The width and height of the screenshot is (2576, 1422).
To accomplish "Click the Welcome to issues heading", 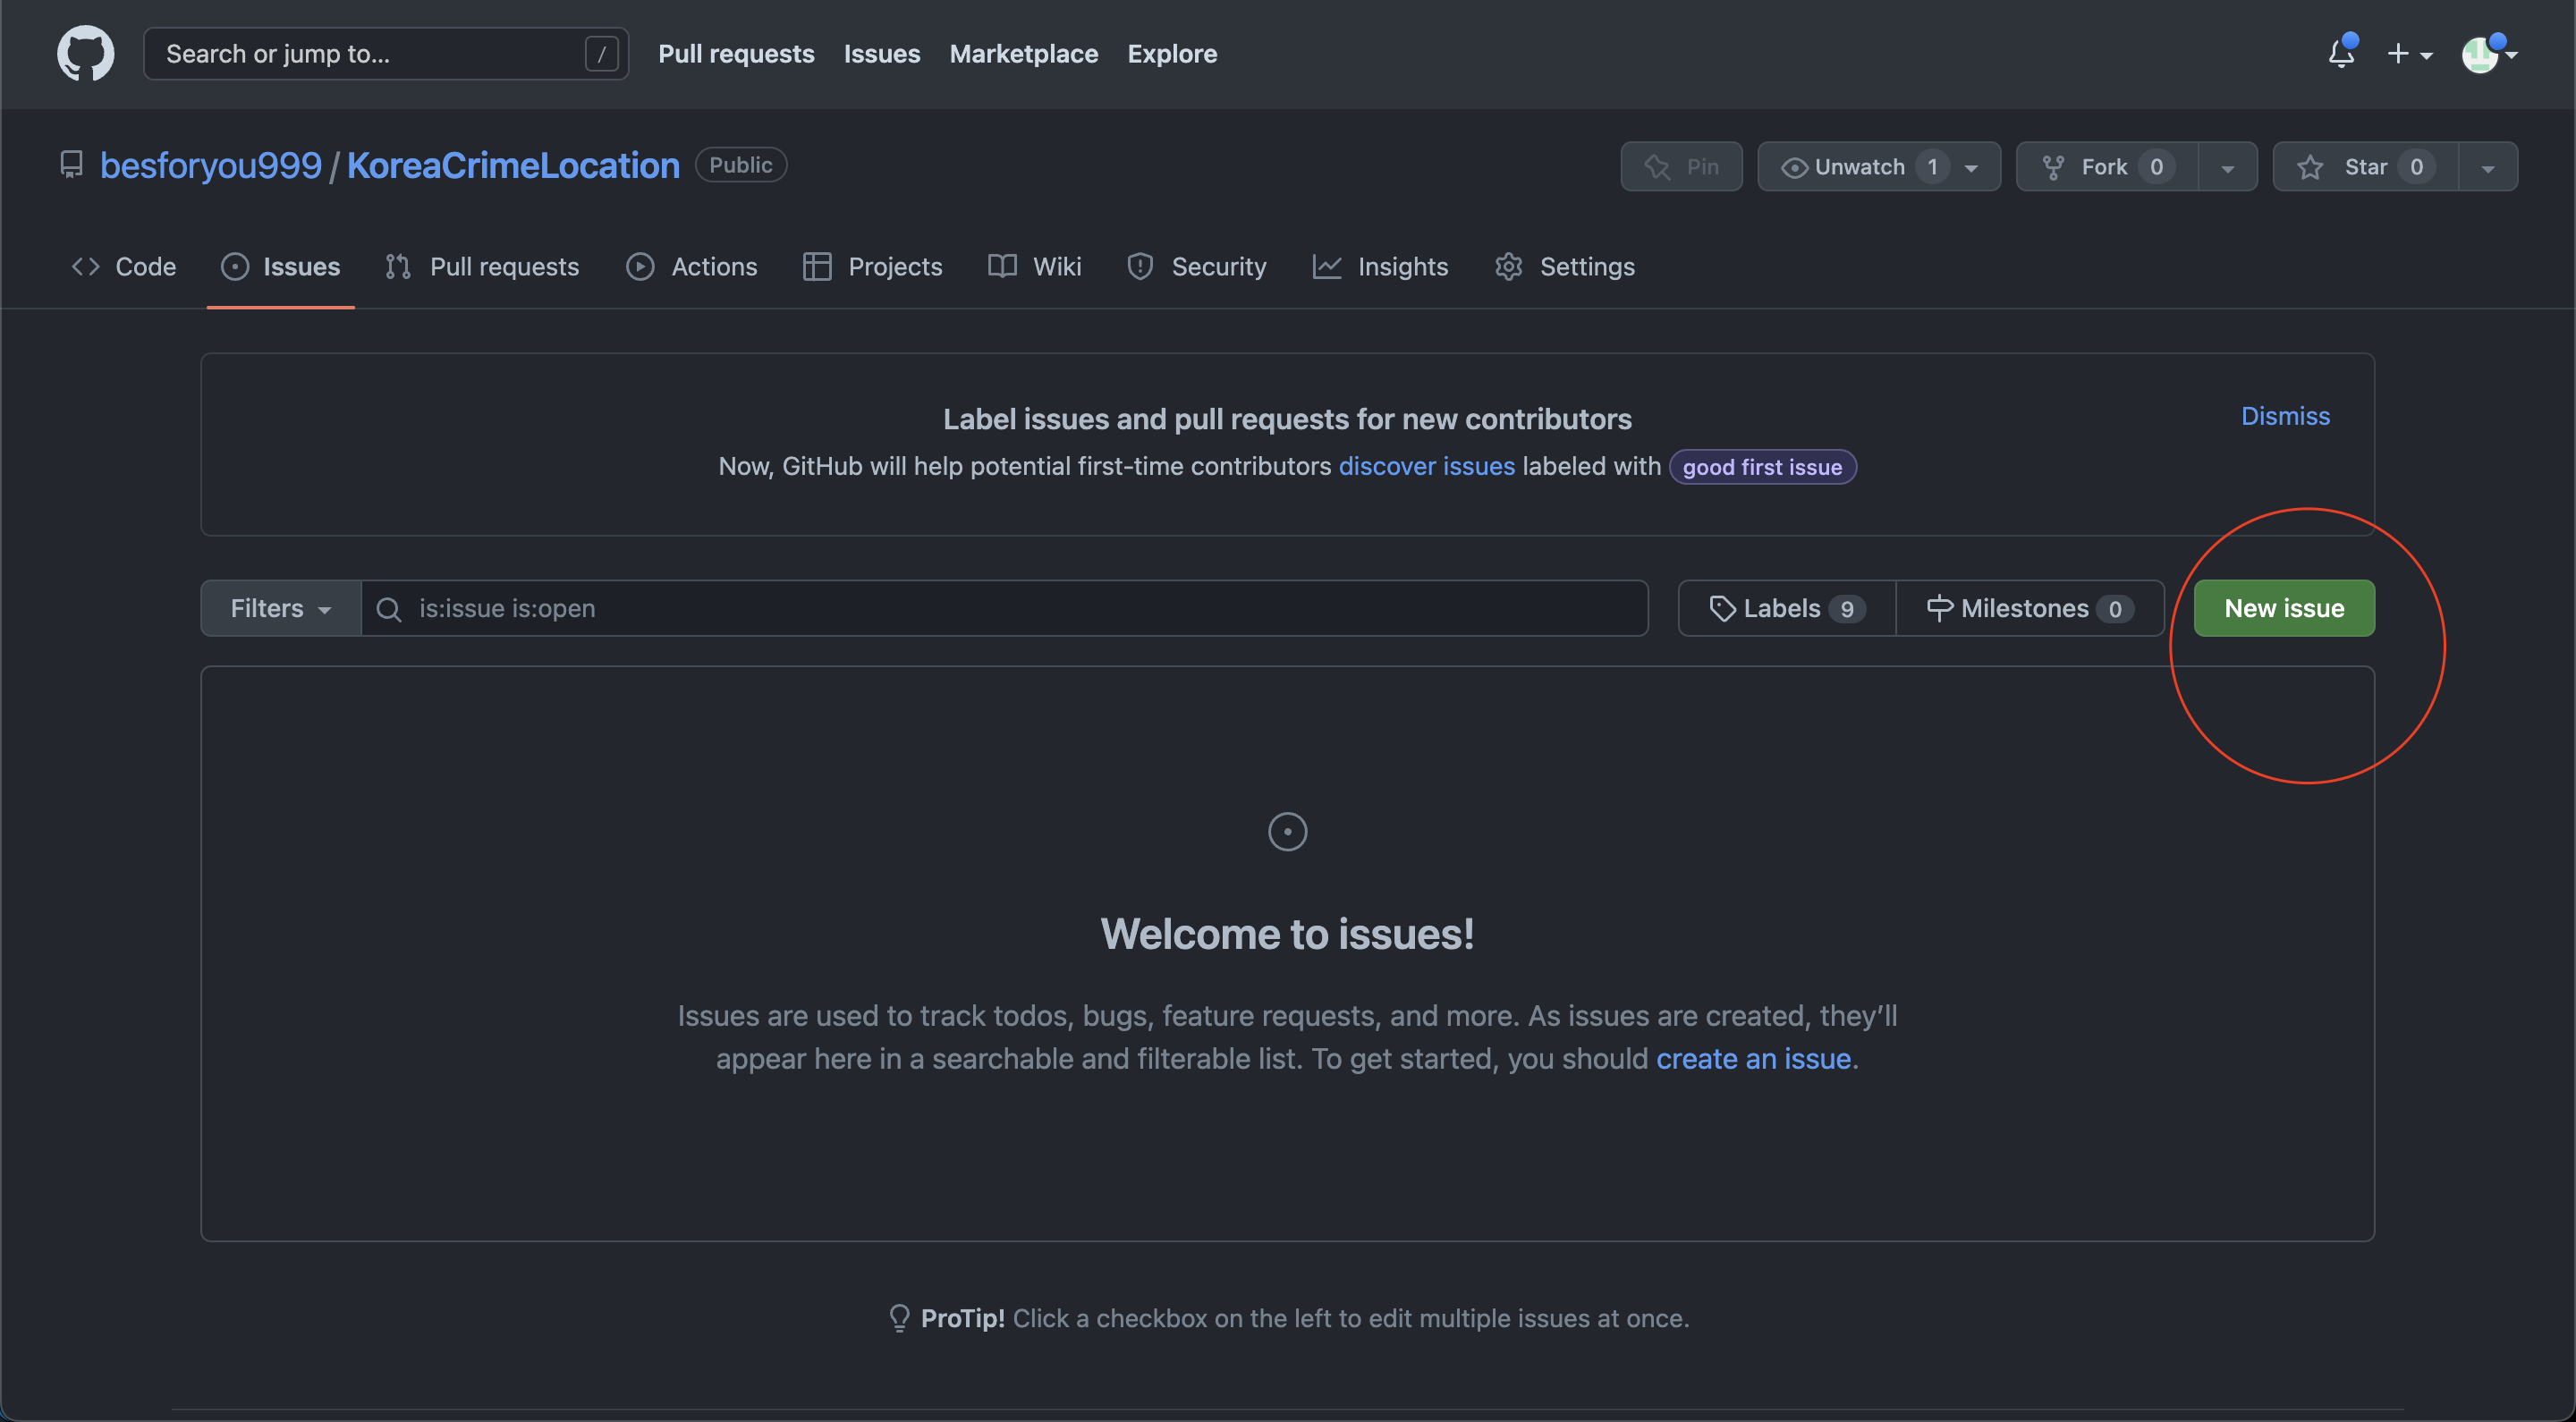I will pyautogui.click(x=1287, y=934).
